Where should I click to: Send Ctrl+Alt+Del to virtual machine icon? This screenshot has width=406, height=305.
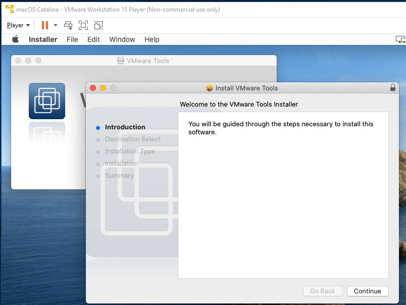[x=68, y=25]
